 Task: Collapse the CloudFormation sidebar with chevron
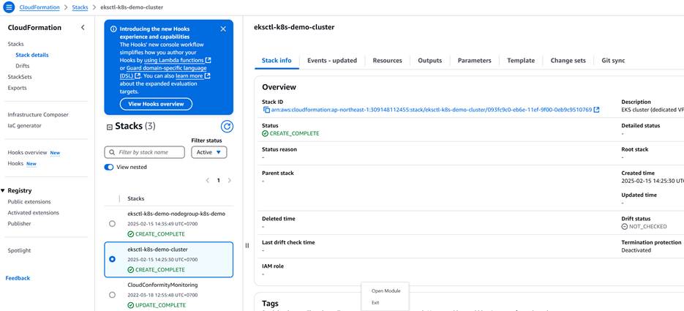[x=83, y=28]
